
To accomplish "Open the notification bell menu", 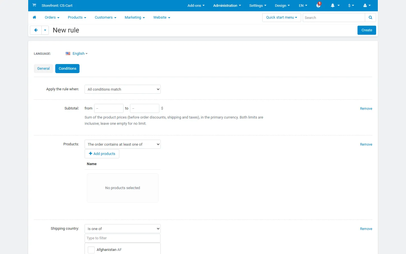I will click(335, 5).
